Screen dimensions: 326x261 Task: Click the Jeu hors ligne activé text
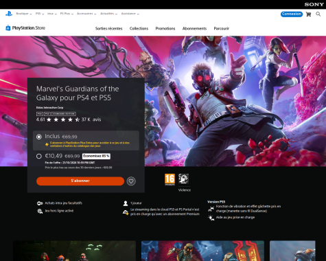point(59,211)
